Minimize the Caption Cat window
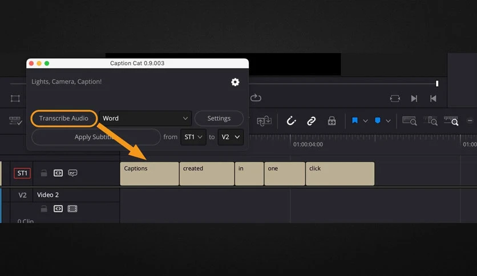Image resolution: width=477 pixels, height=276 pixels. [39, 63]
